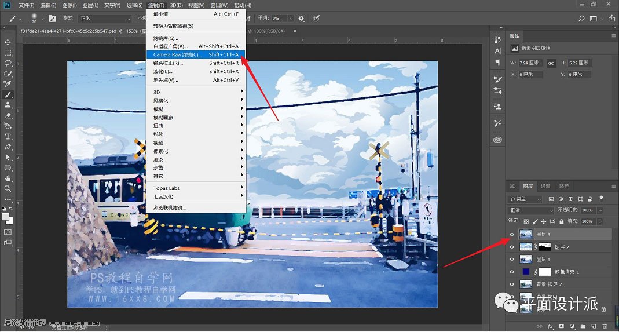
Task: Click the W width field 7.94 厘米
Action: click(530, 63)
